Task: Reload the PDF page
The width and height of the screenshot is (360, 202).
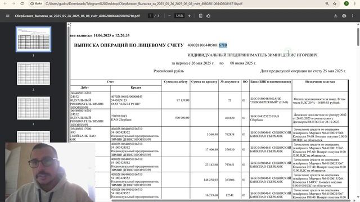Action: pos(22,4)
